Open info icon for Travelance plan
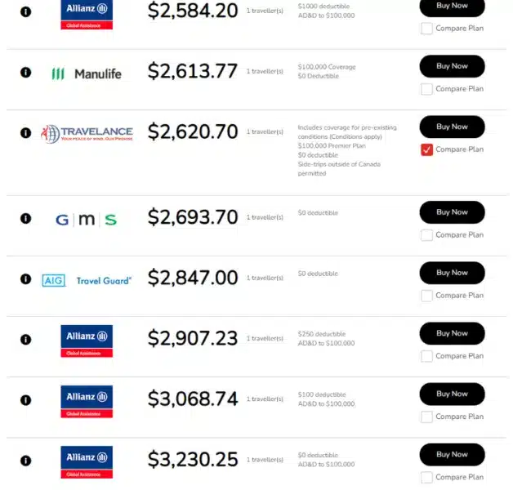The height and width of the screenshot is (490, 513). [25, 132]
